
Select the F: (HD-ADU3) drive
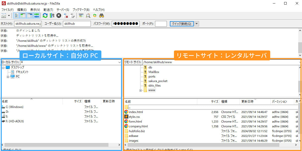pos(15,121)
